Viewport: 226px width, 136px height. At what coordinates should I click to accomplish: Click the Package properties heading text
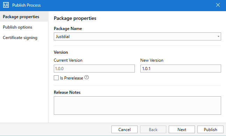(75, 18)
